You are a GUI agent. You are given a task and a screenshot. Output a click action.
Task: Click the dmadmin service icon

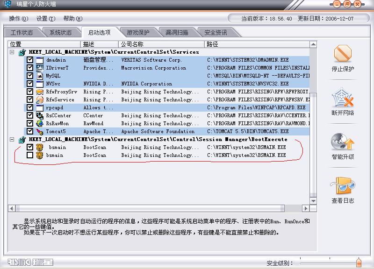[40, 60]
